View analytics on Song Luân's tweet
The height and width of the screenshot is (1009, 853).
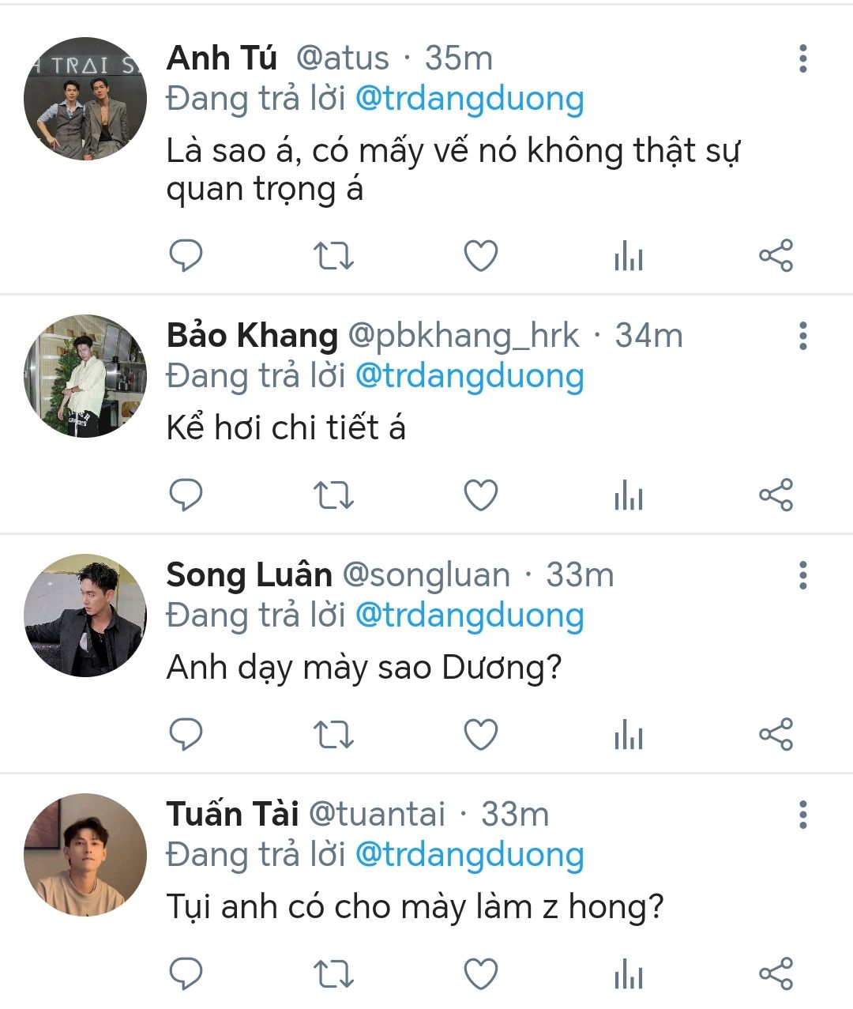(x=628, y=736)
